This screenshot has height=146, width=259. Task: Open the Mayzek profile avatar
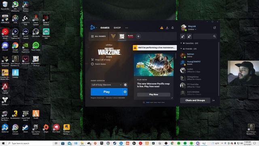[x=184, y=28]
